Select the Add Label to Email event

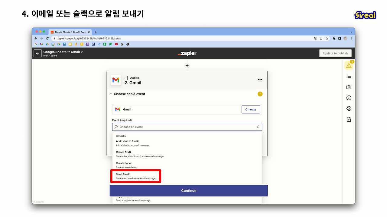point(187,143)
